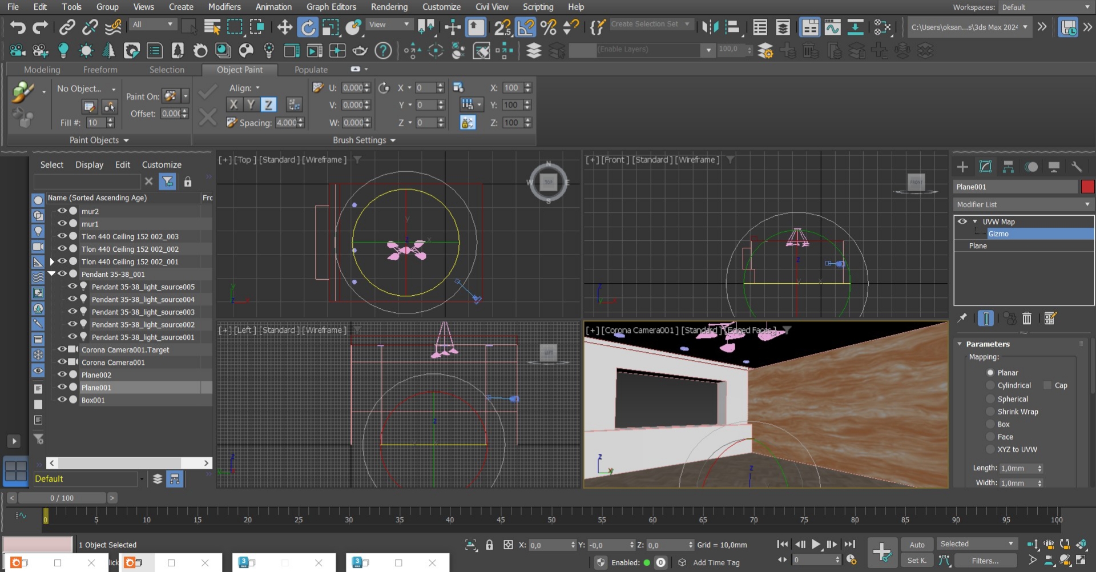The height and width of the screenshot is (572, 1096).
Task: Switch to the Freeform ribbon tab
Action: click(100, 70)
